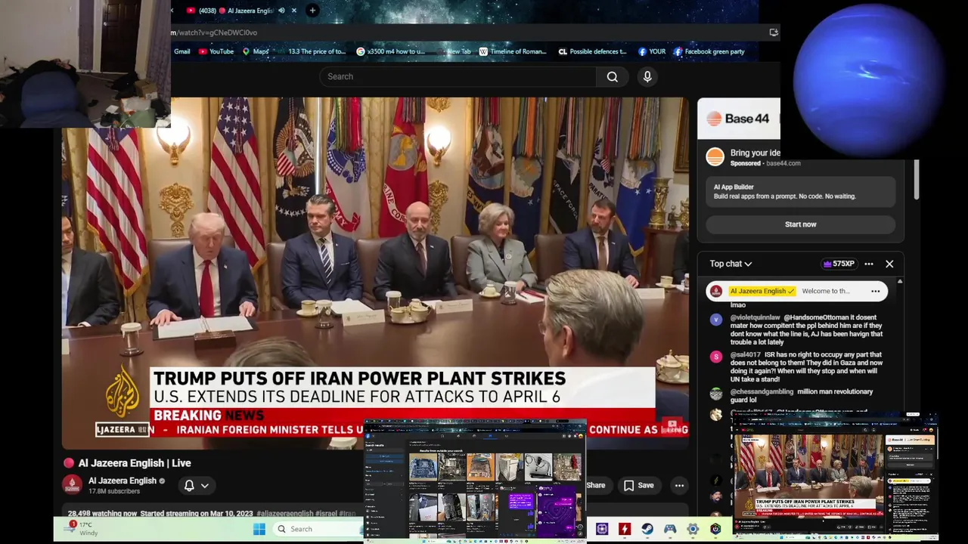Click the Start now ad button
968x544 pixels.
(800, 224)
